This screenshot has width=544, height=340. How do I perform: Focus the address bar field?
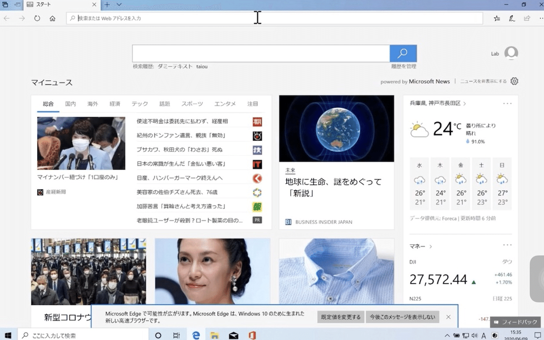274,19
